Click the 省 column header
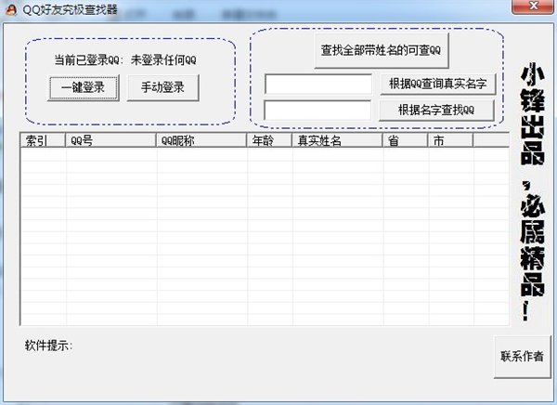The width and height of the screenshot is (557, 405). (x=406, y=140)
